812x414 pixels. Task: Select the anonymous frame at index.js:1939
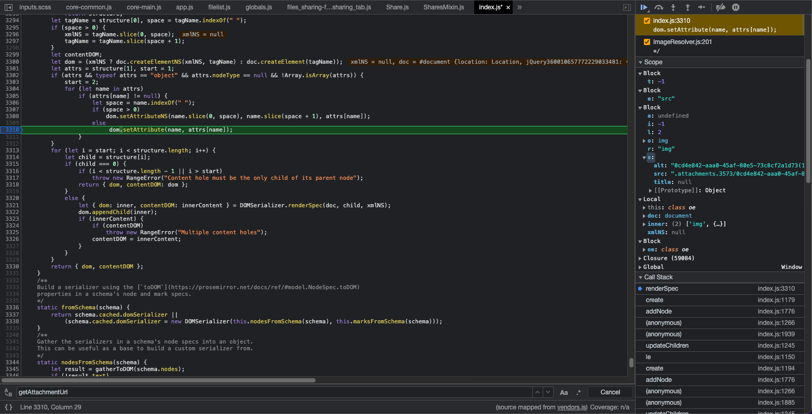click(721, 334)
